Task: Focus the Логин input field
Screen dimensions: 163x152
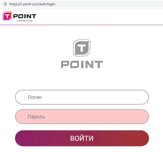Action: click(82, 97)
